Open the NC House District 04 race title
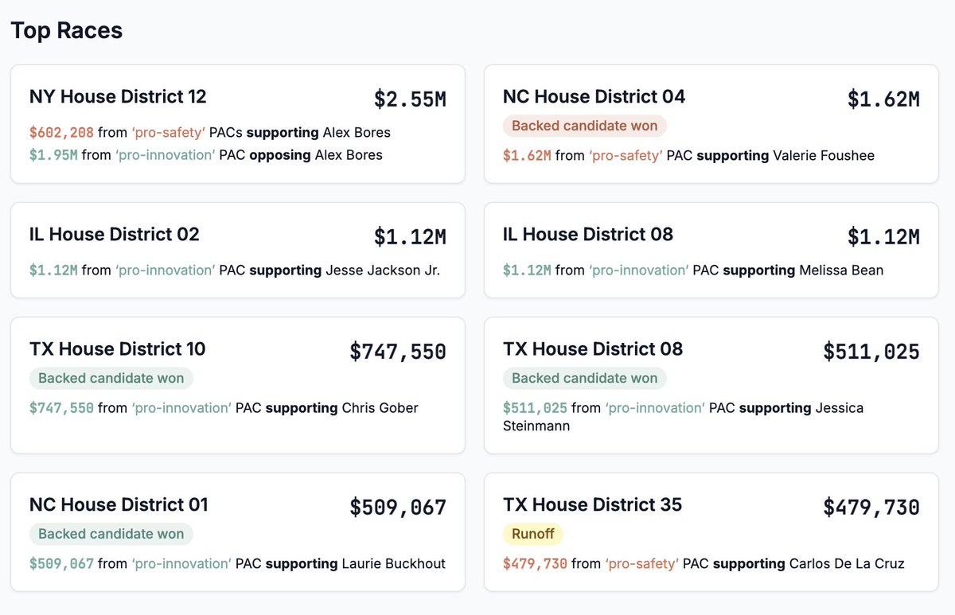 (x=594, y=97)
